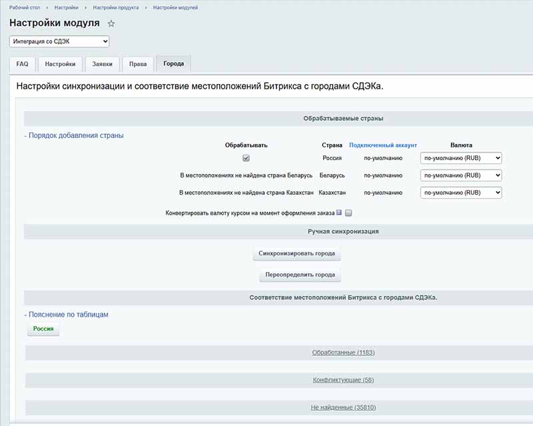Screen dimensions: 533x426
Task: Collapse the "Порядок добавления страны" section
Action: (76, 135)
